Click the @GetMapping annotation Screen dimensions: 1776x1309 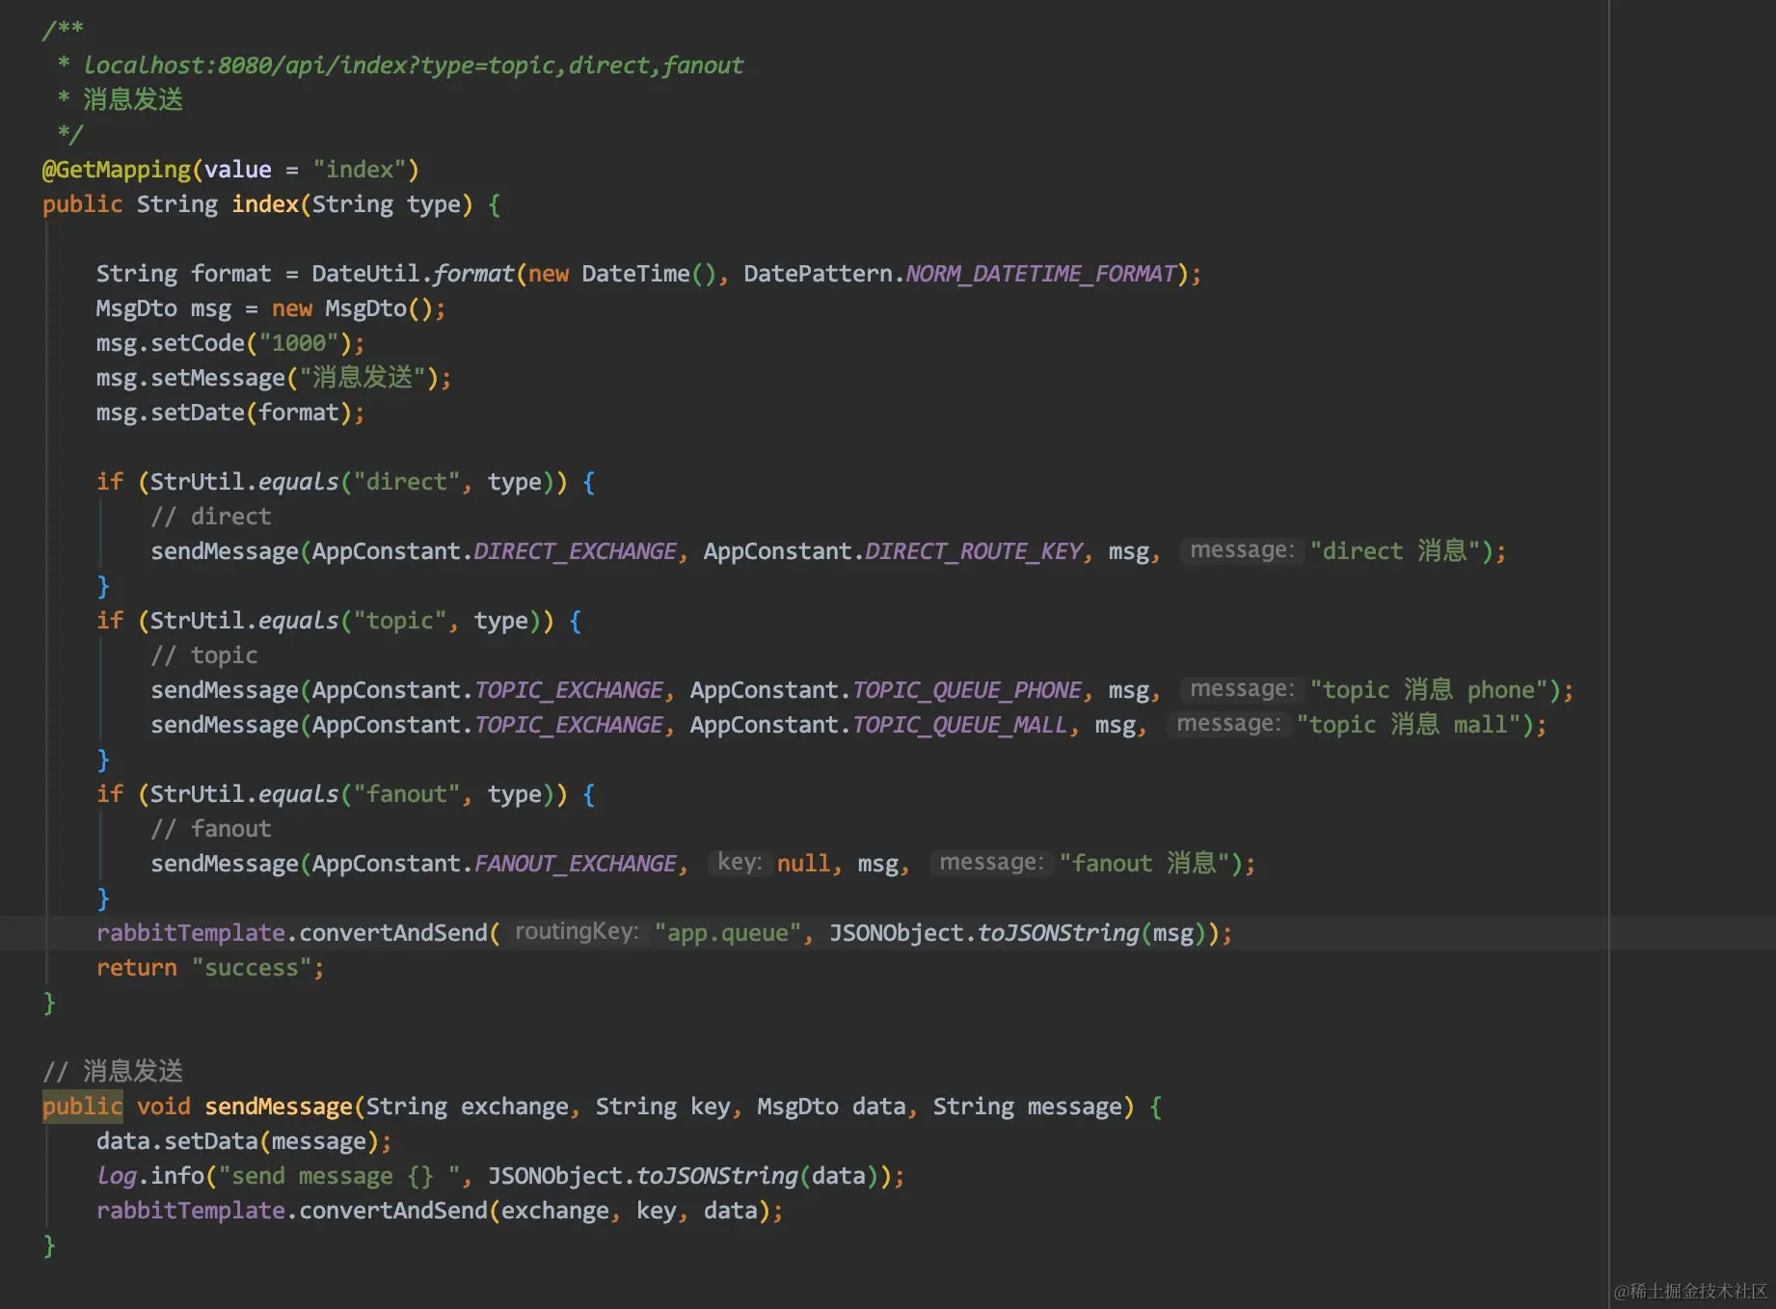[117, 170]
